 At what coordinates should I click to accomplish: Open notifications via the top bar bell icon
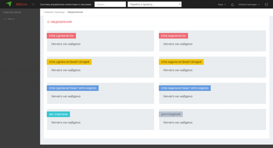(x=232, y=5)
